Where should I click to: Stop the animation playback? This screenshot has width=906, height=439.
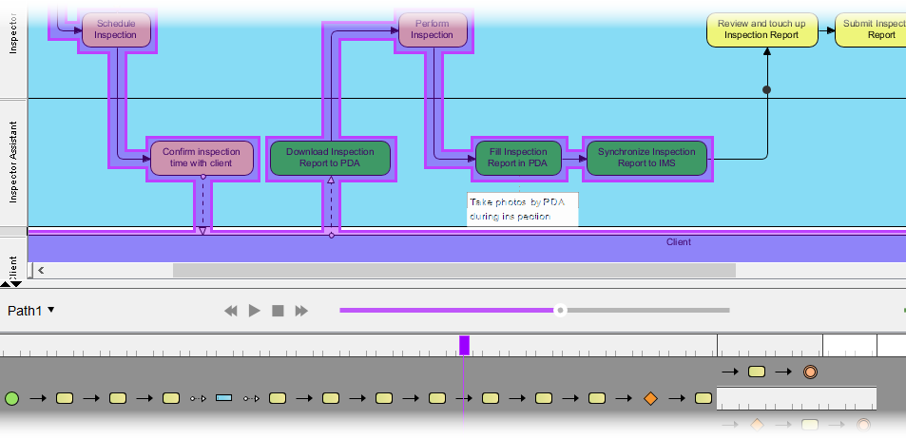point(278,311)
